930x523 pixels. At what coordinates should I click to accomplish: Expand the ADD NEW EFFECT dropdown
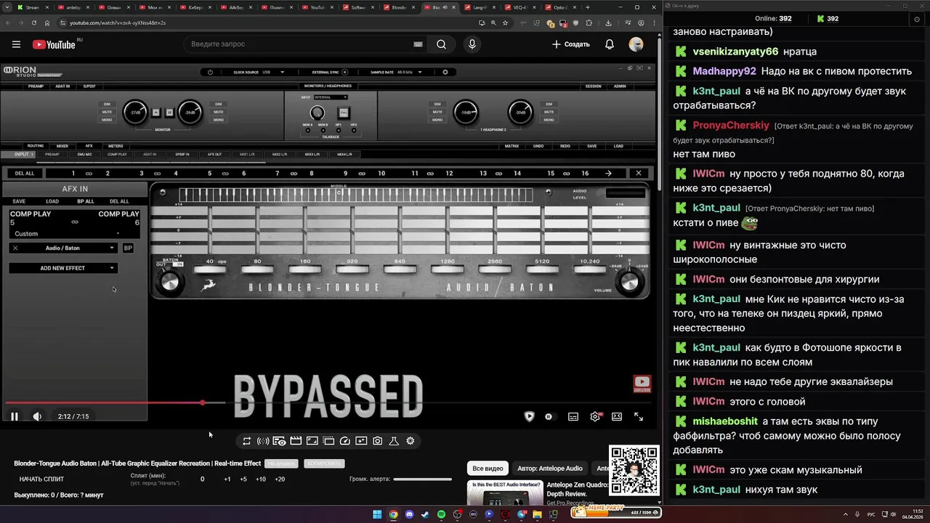pyautogui.click(x=62, y=268)
